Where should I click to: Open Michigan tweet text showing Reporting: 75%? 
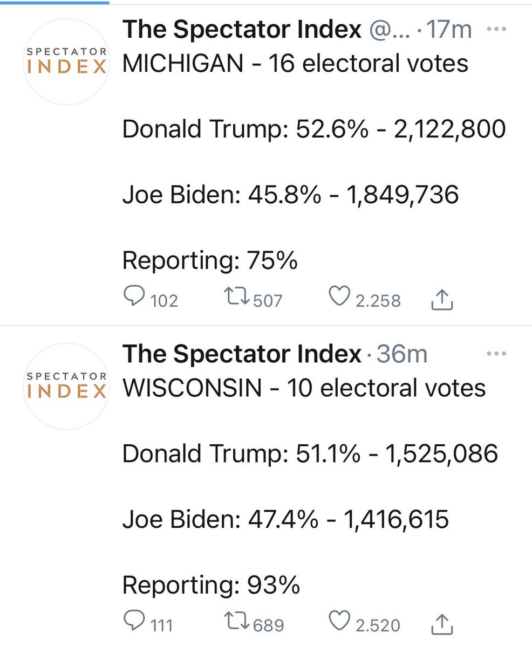(x=210, y=261)
